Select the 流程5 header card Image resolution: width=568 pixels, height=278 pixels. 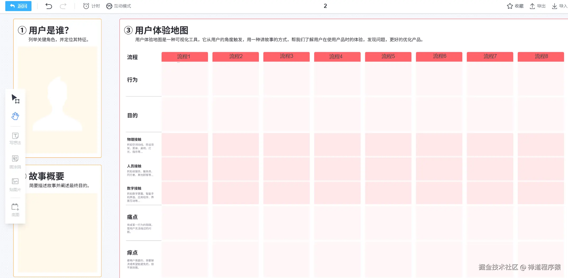point(388,56)
